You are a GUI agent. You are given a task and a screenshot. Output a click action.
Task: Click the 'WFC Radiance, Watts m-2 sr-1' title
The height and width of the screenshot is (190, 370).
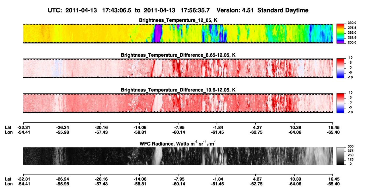point(178,143)
